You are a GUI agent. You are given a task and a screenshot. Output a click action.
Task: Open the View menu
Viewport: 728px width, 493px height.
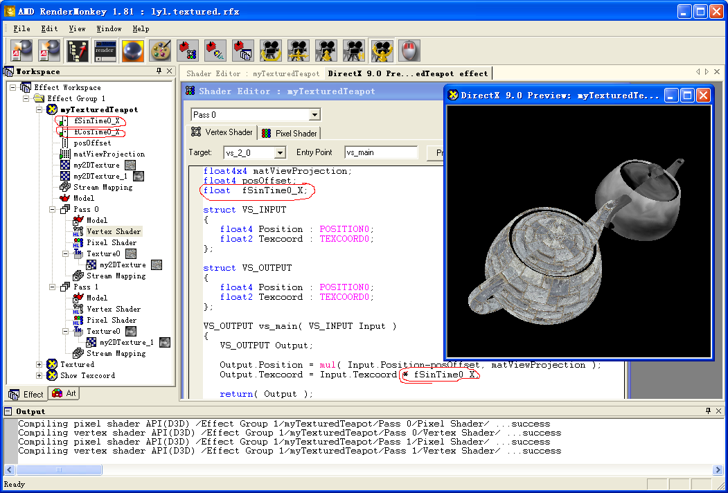(x=77, y=29)
